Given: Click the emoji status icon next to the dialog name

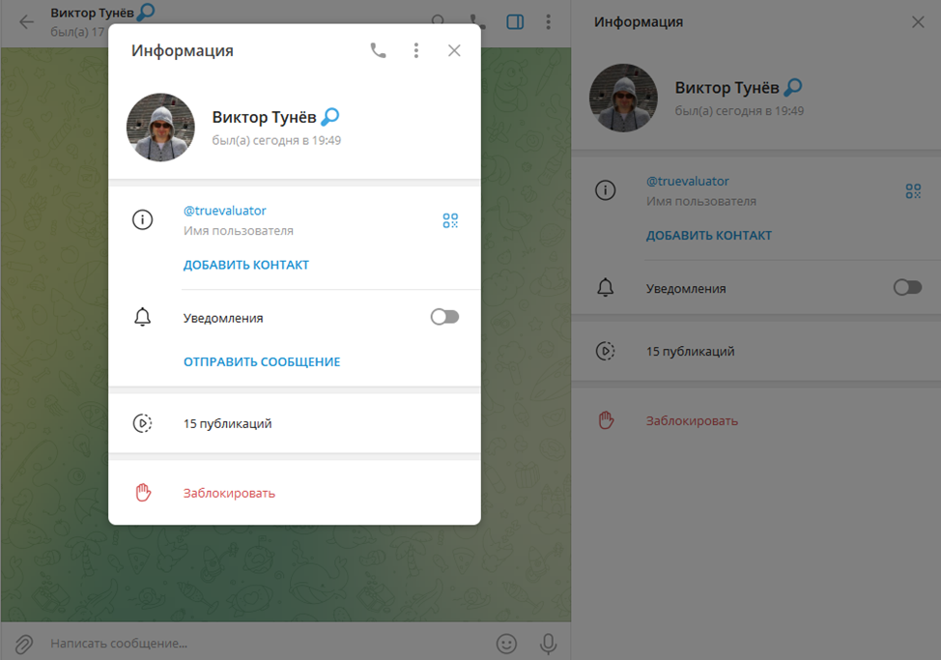Looking at the screenshot, I should [330, 116].
